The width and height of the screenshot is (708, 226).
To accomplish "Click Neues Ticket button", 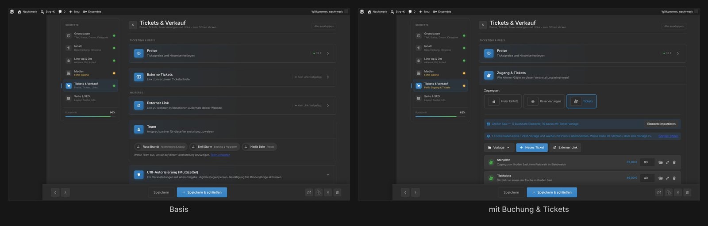I will click(532, 148).
